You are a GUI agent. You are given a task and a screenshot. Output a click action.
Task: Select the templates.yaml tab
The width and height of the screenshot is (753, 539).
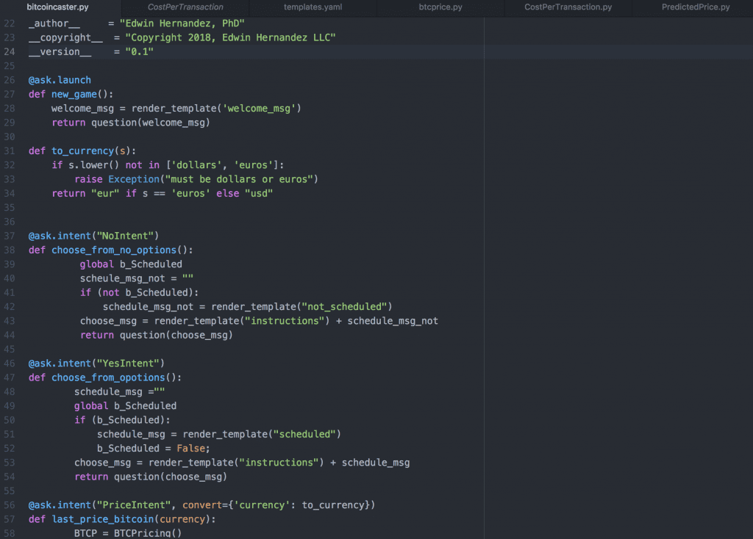coord(313,7)
